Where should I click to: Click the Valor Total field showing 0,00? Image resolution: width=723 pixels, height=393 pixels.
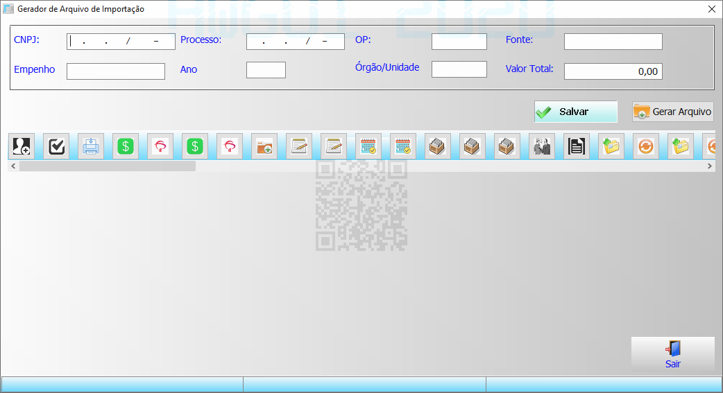[613, 71]
